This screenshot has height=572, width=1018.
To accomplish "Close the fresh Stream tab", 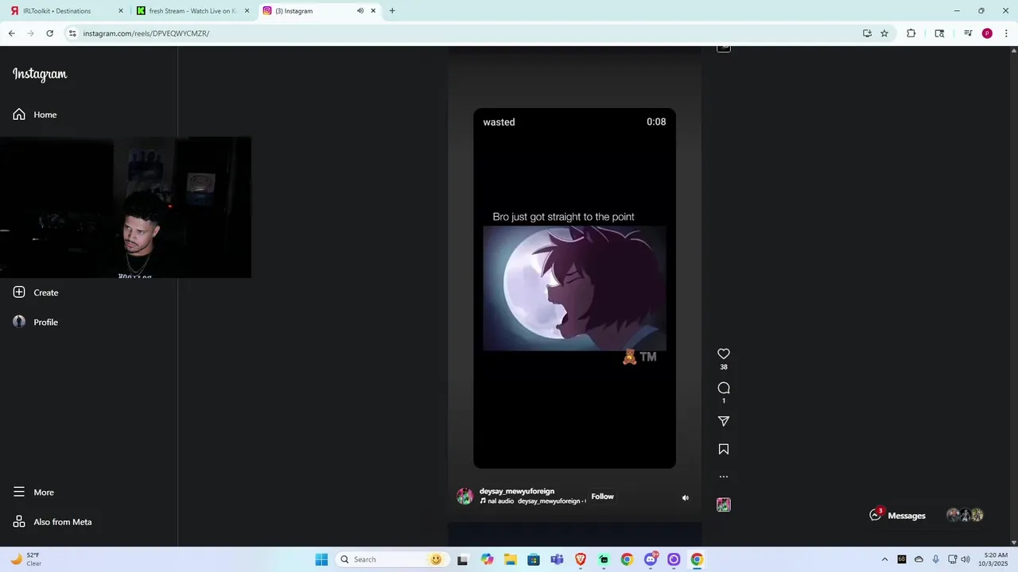I will pos(247,11).
